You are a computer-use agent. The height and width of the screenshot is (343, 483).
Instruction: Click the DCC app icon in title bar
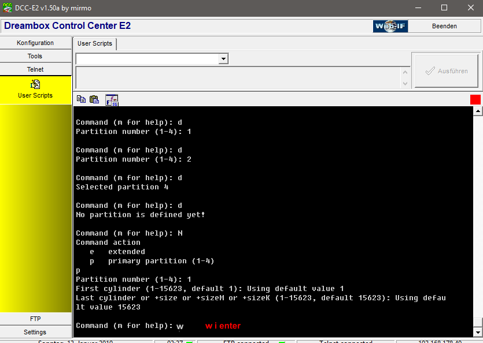[x=7, y=8]
